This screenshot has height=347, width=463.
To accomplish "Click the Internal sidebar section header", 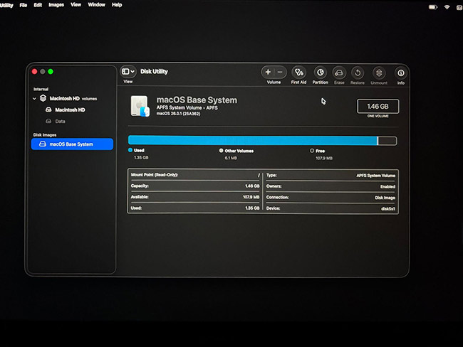I will 41,89.
